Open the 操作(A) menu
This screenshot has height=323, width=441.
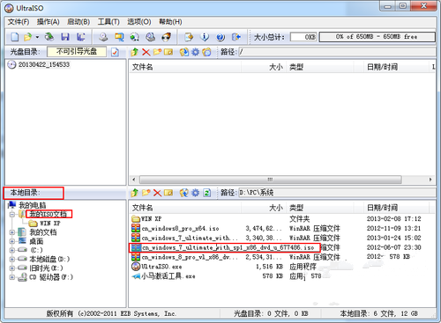49,22
